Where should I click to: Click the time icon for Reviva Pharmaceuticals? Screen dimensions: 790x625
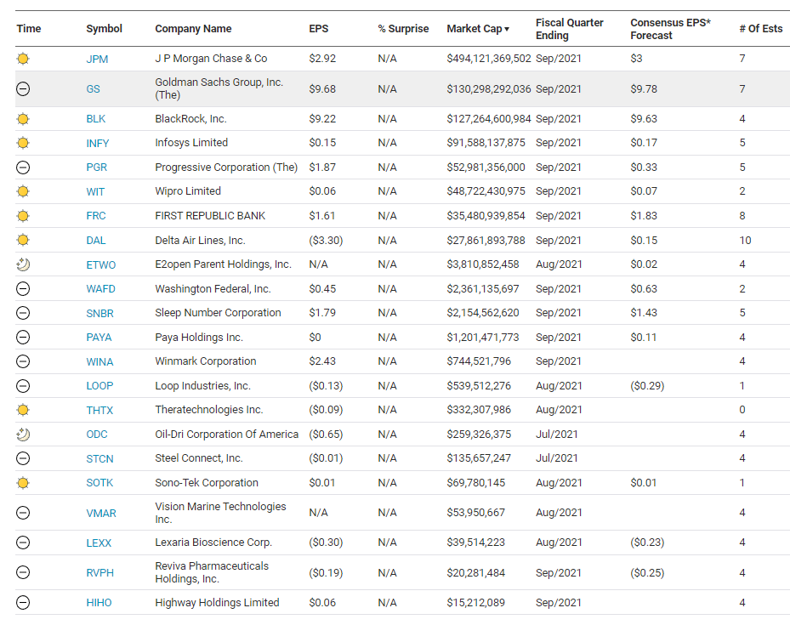[23, 572]
